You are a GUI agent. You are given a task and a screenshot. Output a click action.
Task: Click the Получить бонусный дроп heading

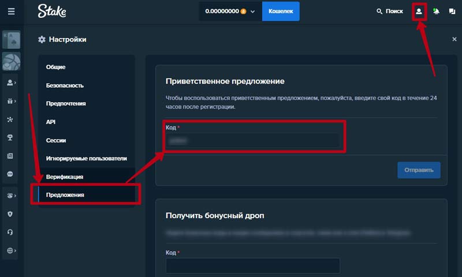[x=215, y=215]
